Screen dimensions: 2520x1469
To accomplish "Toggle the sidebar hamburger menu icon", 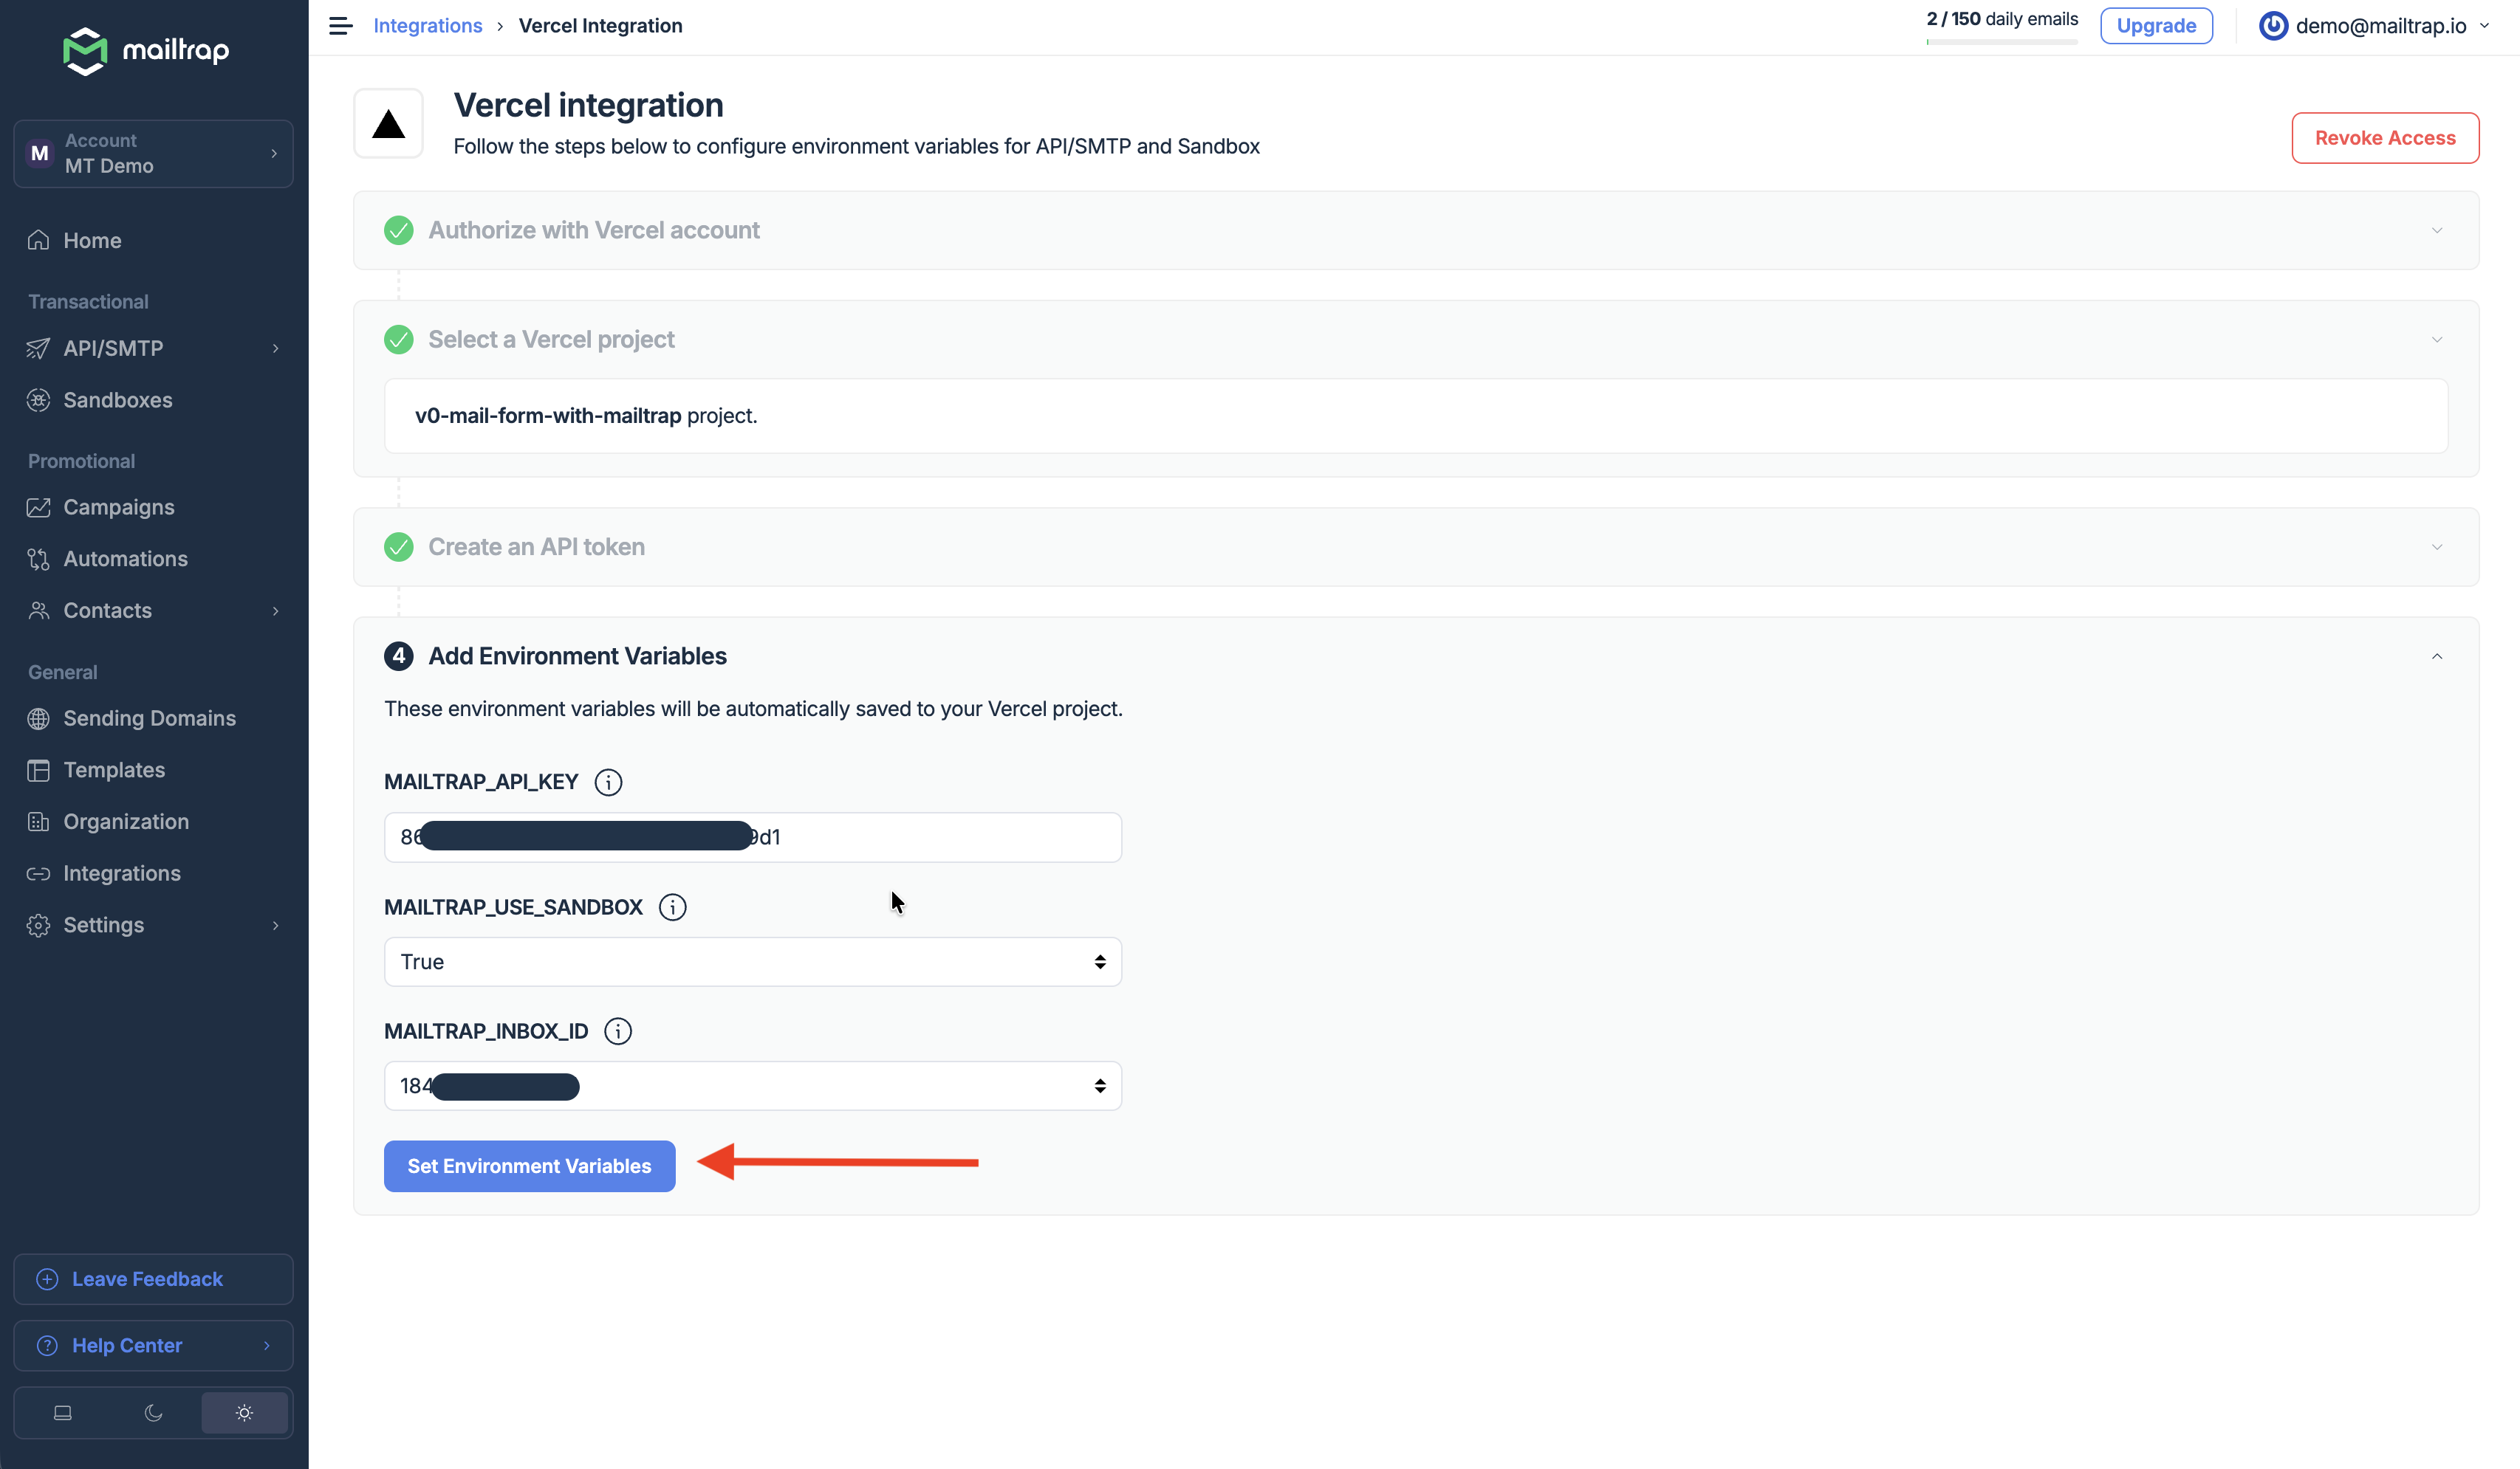I will [x=340, y=26].
